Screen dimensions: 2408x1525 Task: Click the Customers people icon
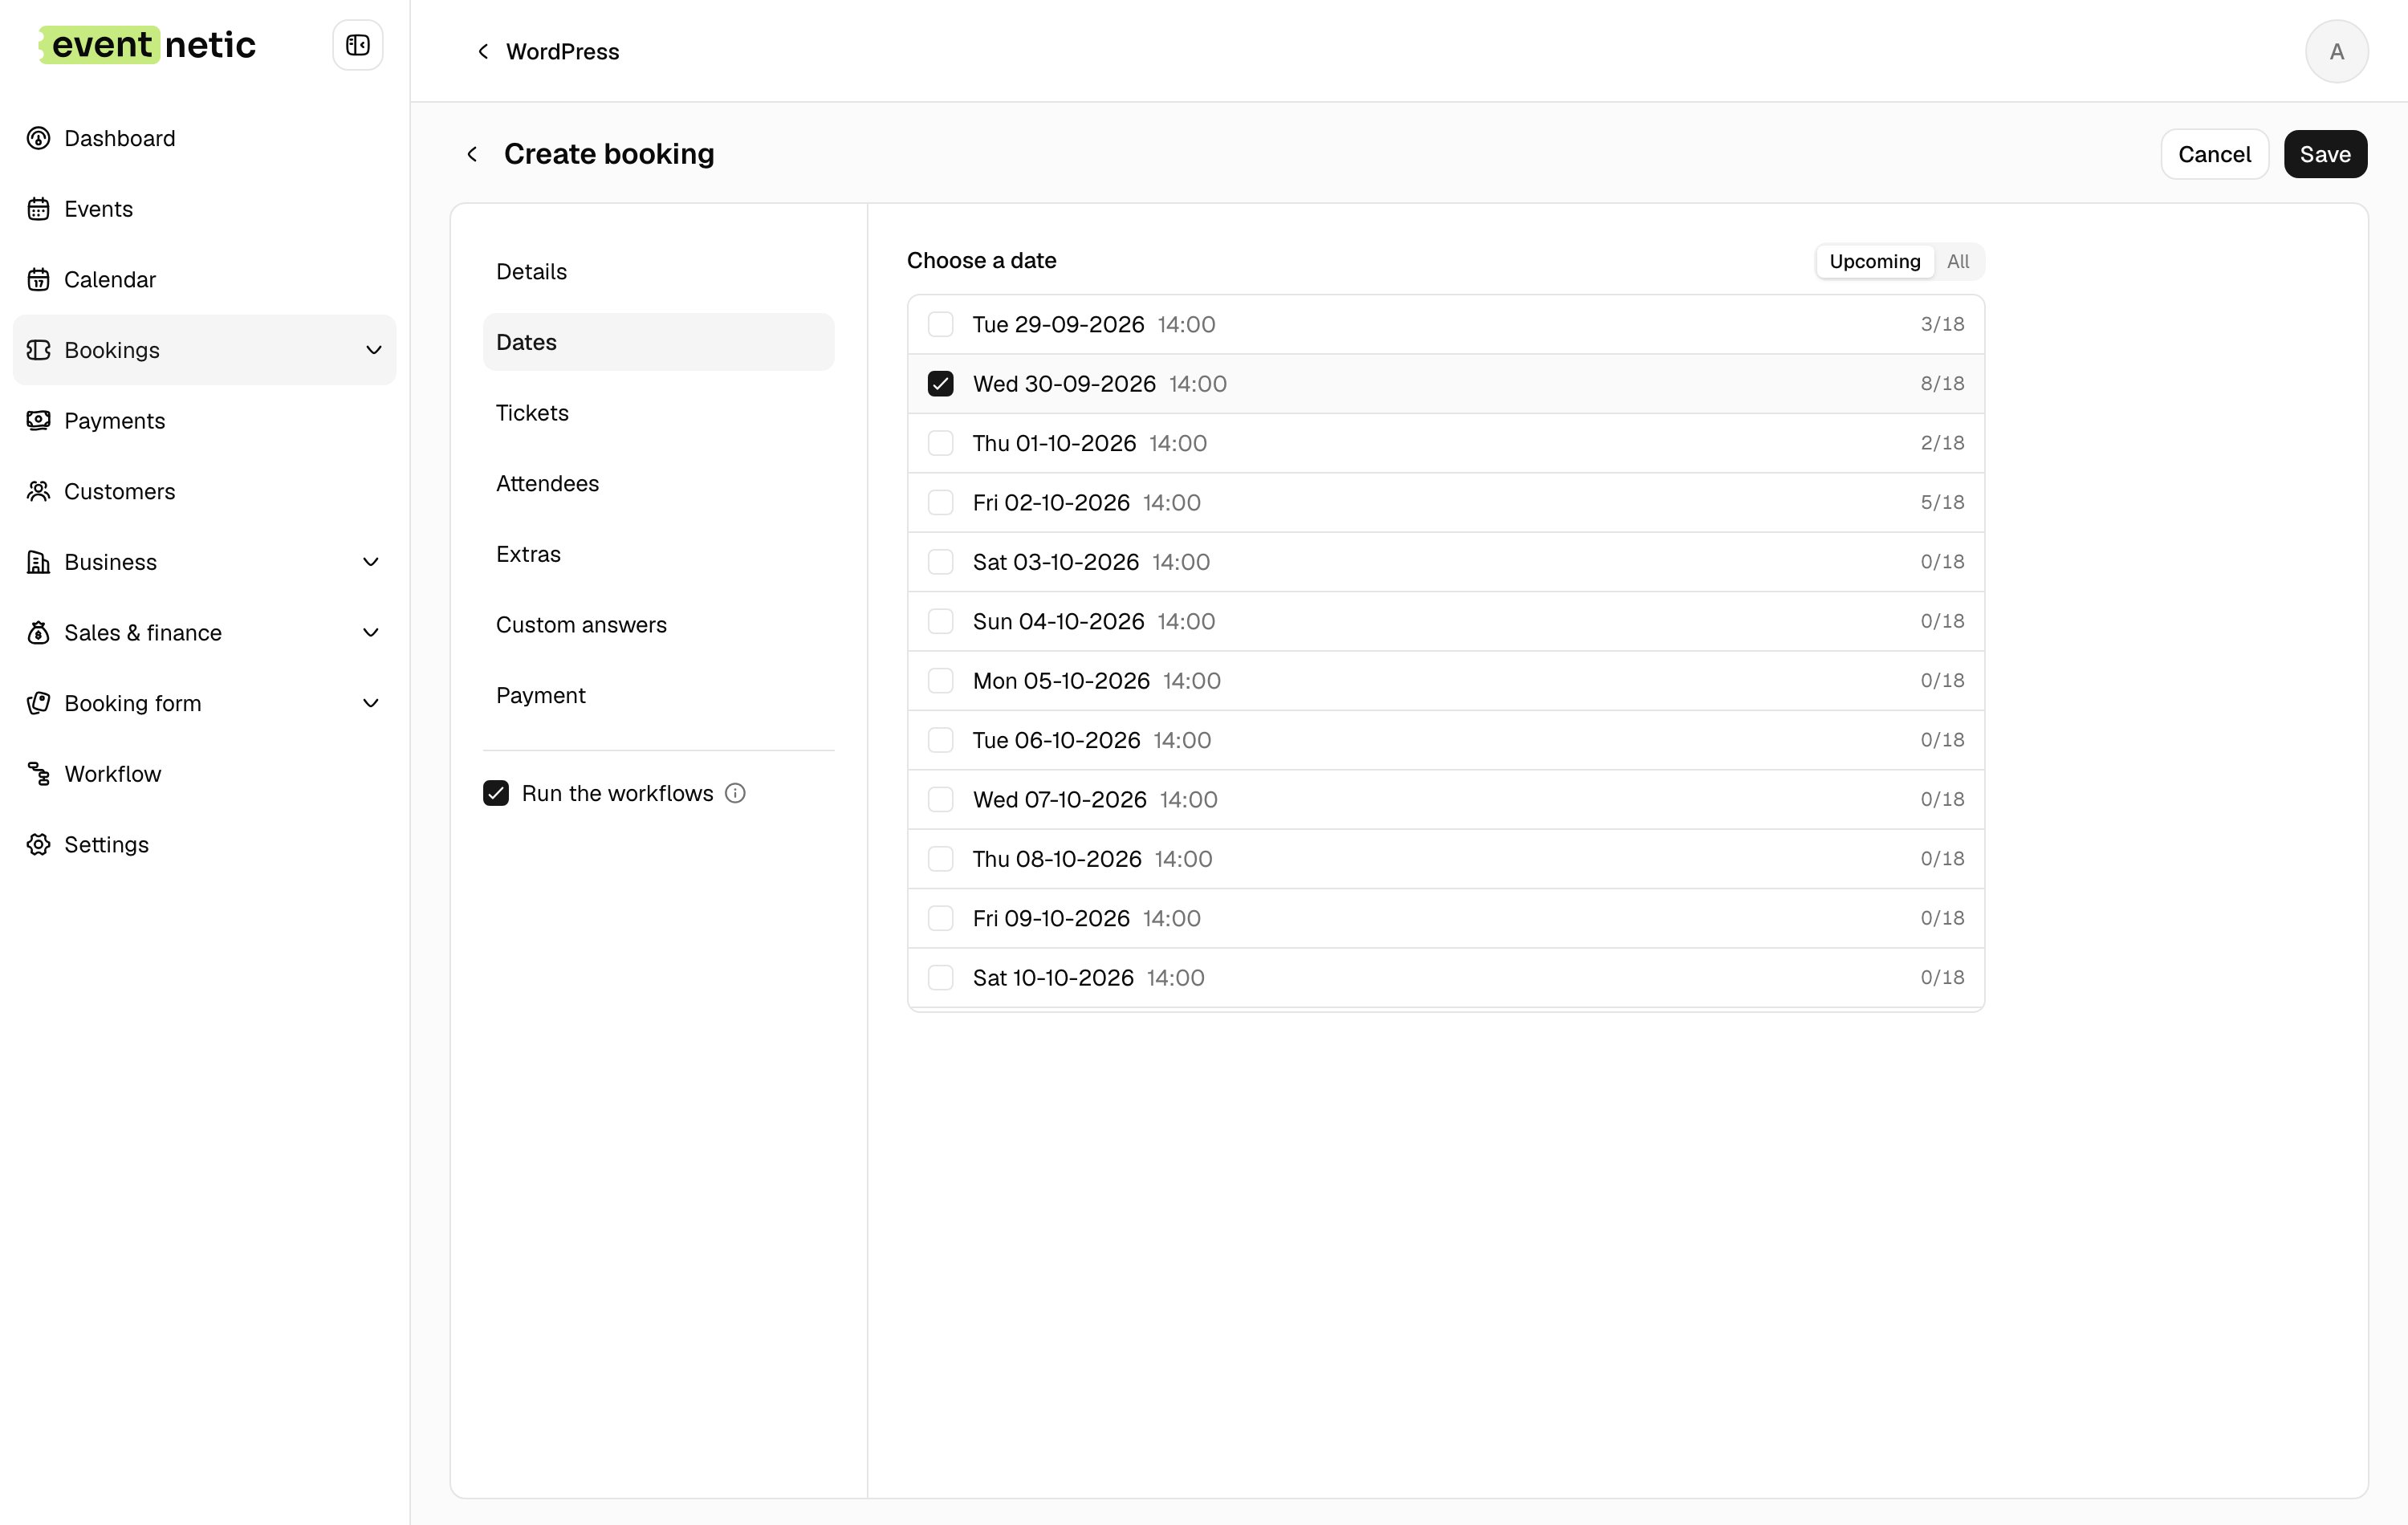[38, 491]
